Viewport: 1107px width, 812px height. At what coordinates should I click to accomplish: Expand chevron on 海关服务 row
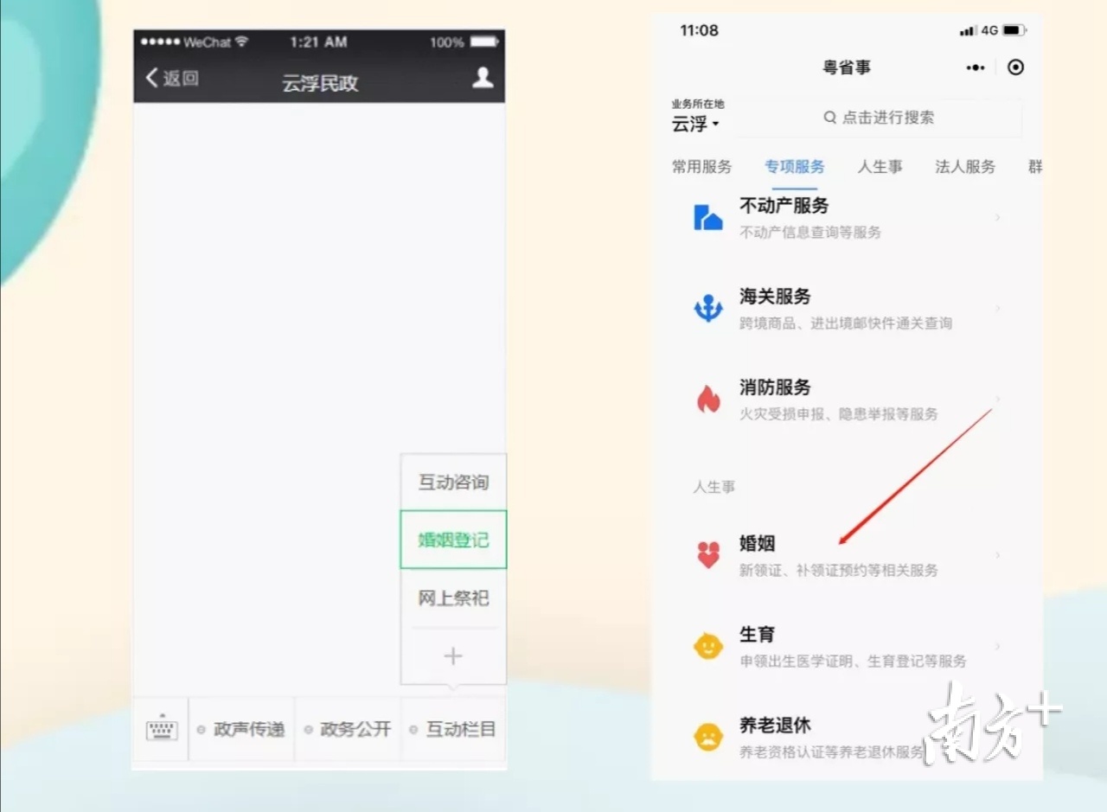pos(997,308)
